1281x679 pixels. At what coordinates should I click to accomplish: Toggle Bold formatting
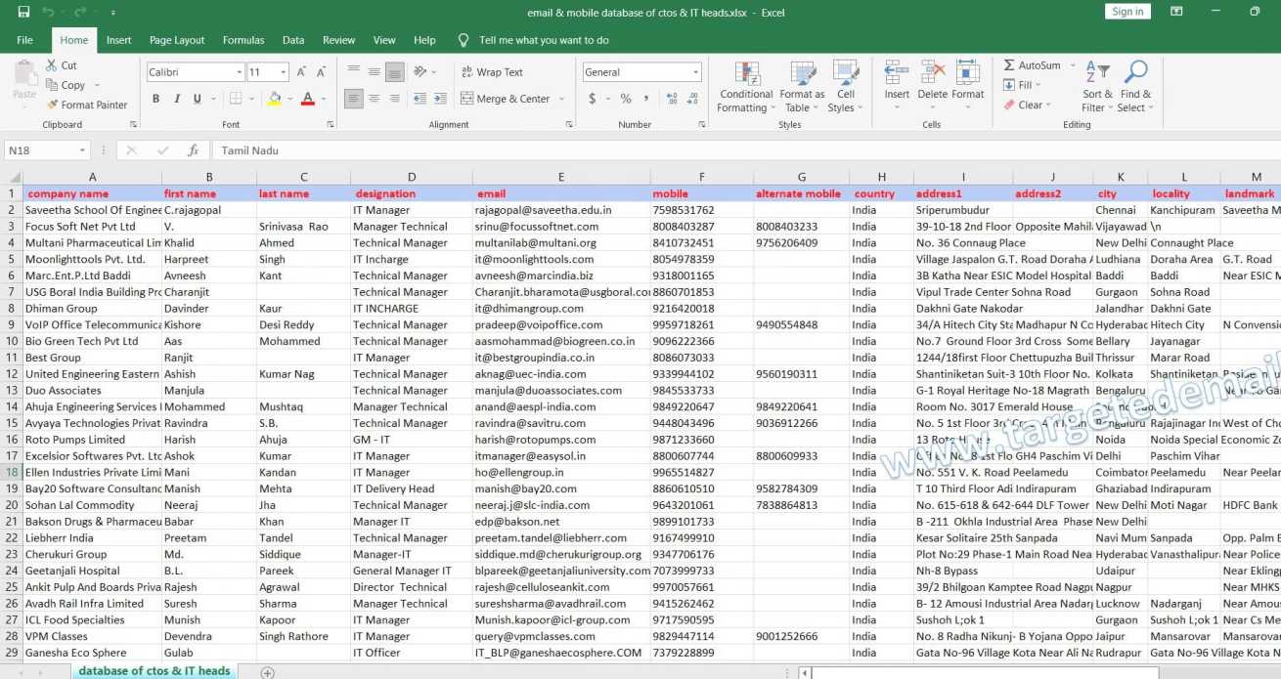[x=155, y=99]
